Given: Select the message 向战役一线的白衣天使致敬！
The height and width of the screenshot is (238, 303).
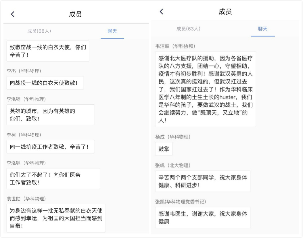Looking at the screenshot, I should click(45, 83).
